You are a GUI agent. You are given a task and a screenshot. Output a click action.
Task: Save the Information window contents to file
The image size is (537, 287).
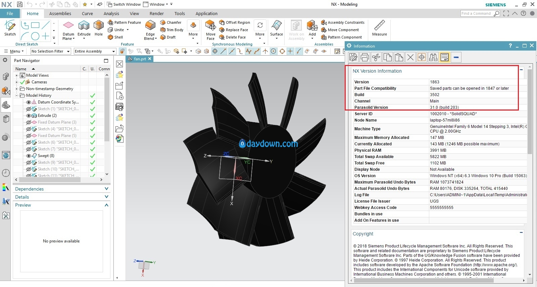[x=353, y=57]
